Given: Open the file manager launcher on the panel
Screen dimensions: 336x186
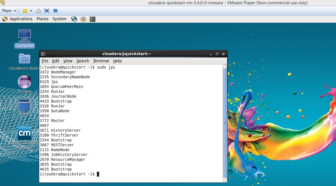Looking at the screenshot, I should [83, 19].
